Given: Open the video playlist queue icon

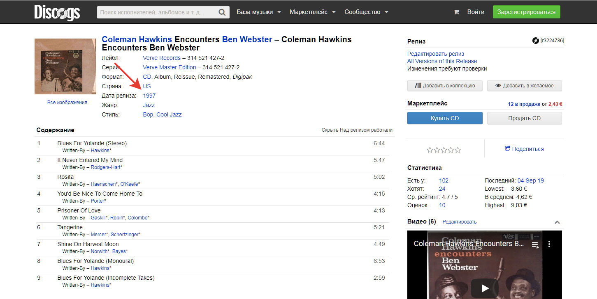Looking at the screenshot, I should click(x=535, y=245).
